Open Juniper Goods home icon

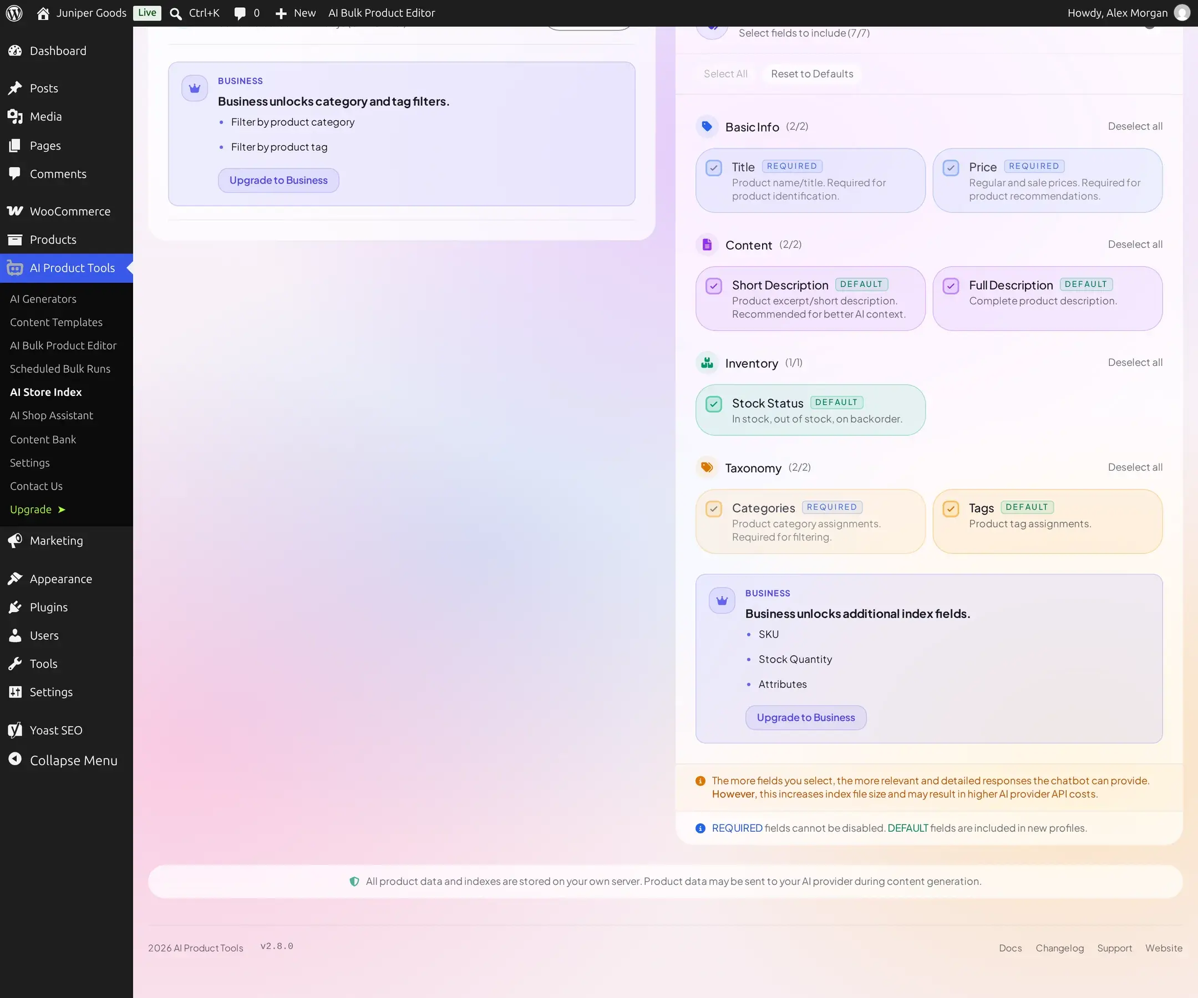43,13
